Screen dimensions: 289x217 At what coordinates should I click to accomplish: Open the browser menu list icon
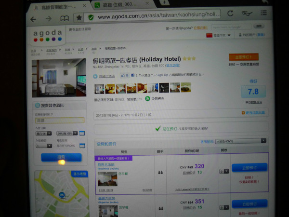click(264, 13)
